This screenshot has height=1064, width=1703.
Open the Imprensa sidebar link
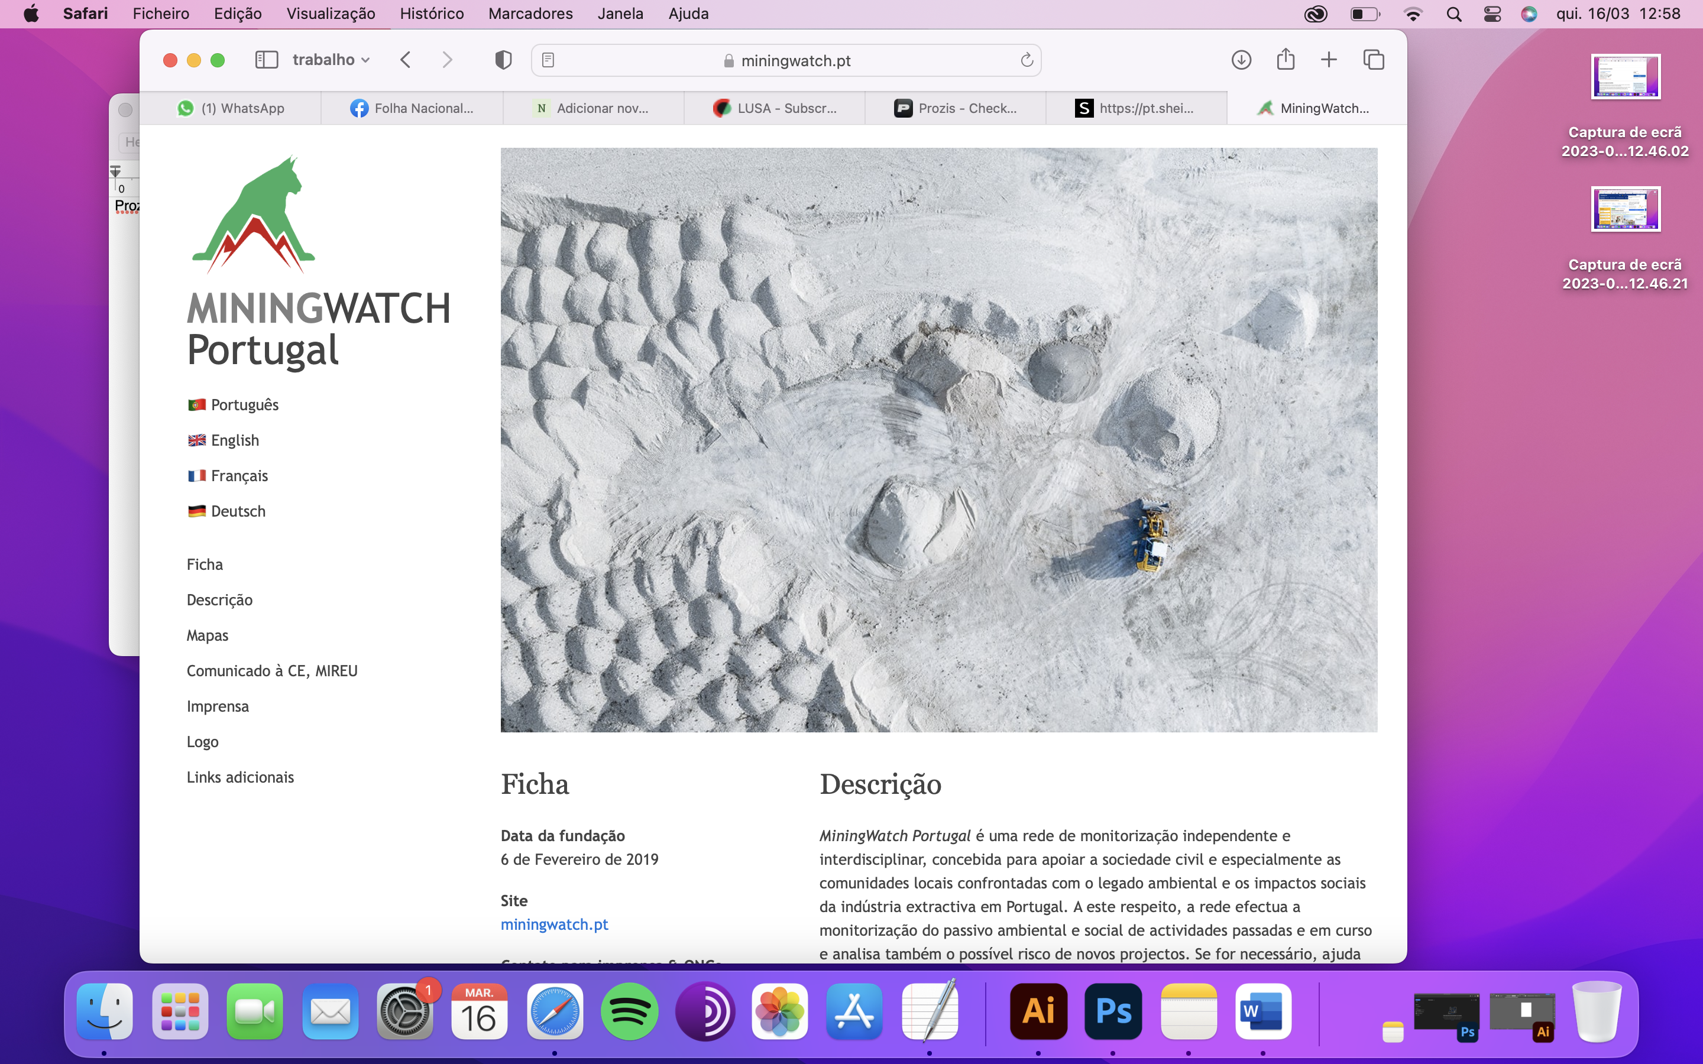point(218,706)
